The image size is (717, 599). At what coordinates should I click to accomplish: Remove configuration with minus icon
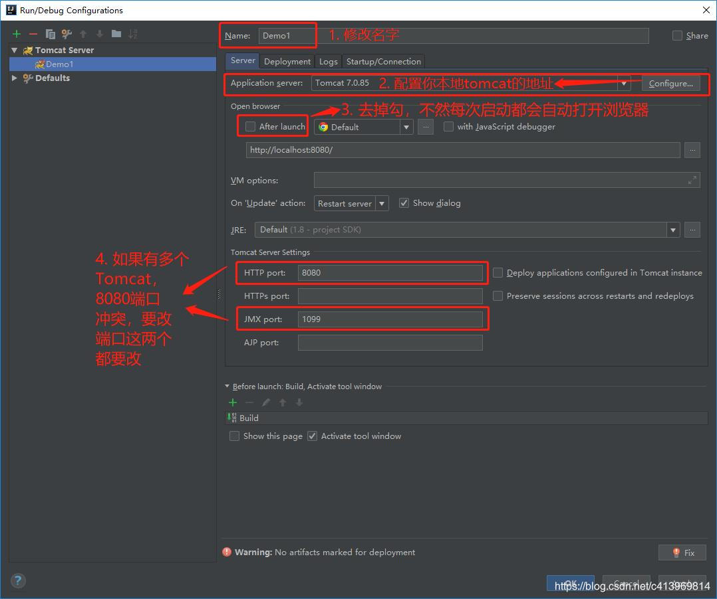pyautogui.click(x=33, y=34)
